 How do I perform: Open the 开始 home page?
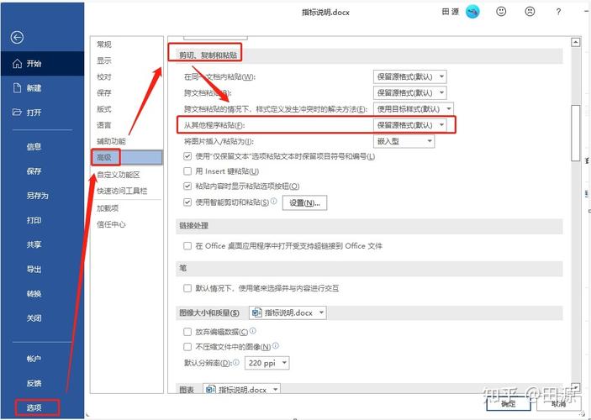pos(42,63)
